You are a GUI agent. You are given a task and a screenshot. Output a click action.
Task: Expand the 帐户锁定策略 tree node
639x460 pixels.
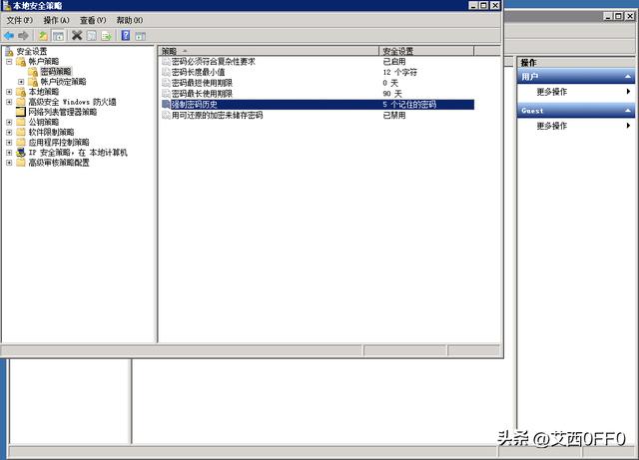pos(21,82)
